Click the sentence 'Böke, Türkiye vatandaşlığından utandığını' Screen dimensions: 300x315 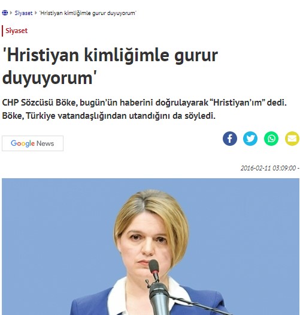pyautogui.click(x=109, y=116)
